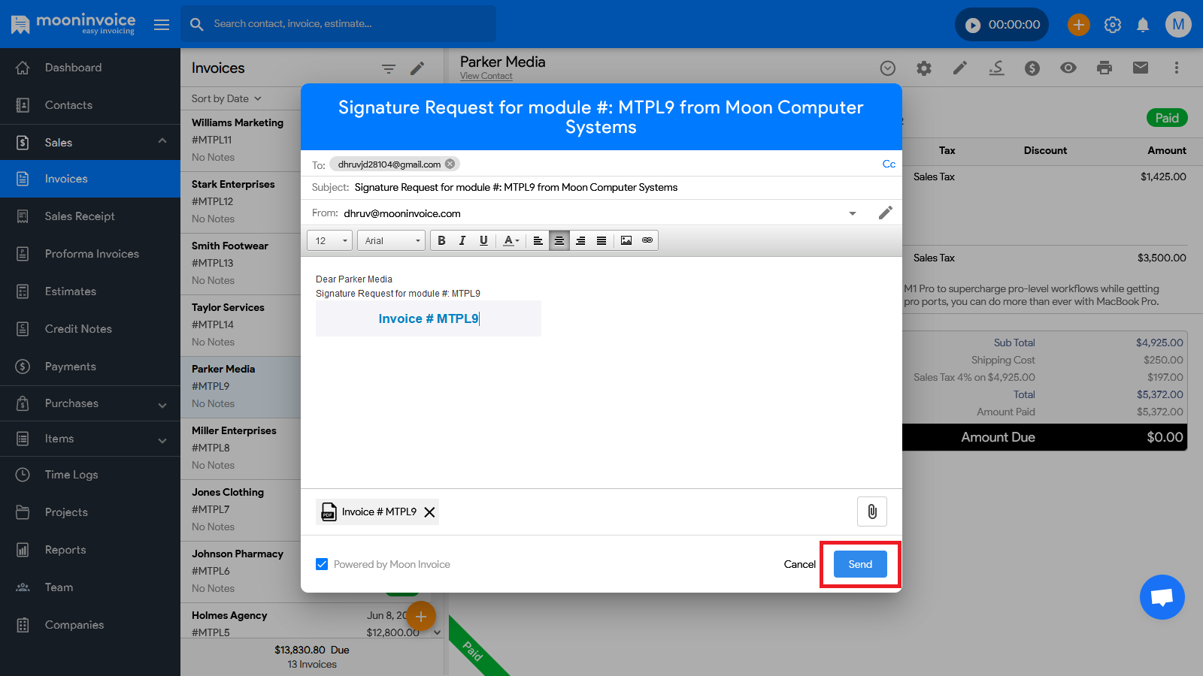Image resolution: width=1203 pixels, height=676 pixels.
Task: Open the M user profile avatar
Action: tap(1178, 25)
